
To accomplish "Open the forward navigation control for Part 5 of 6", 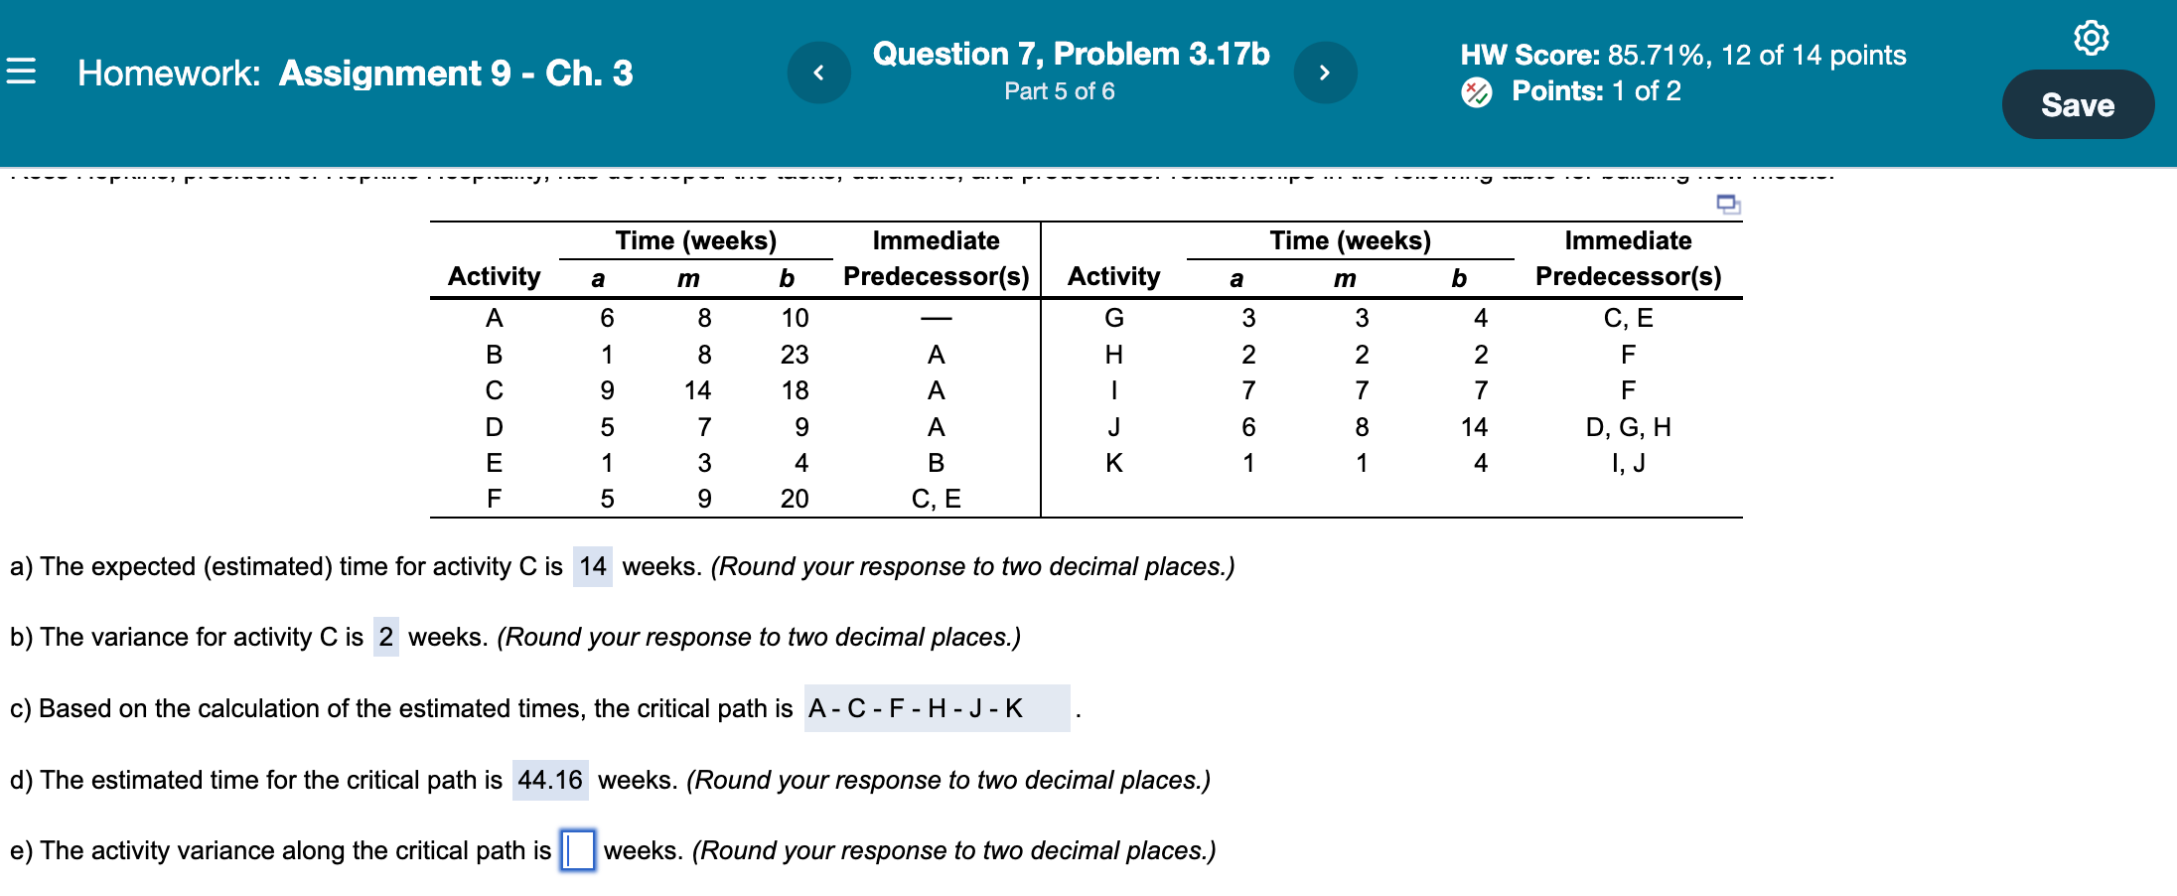I will (x=1326, y=72).
